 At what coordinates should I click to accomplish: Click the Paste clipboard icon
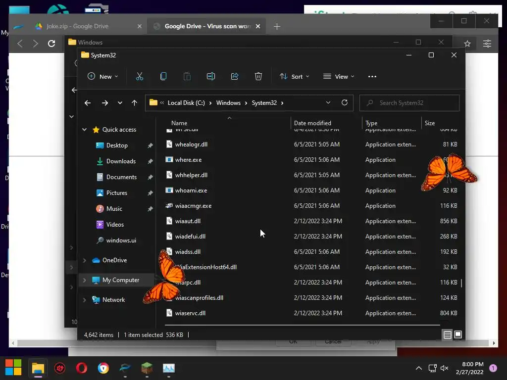tap(187, 77)
